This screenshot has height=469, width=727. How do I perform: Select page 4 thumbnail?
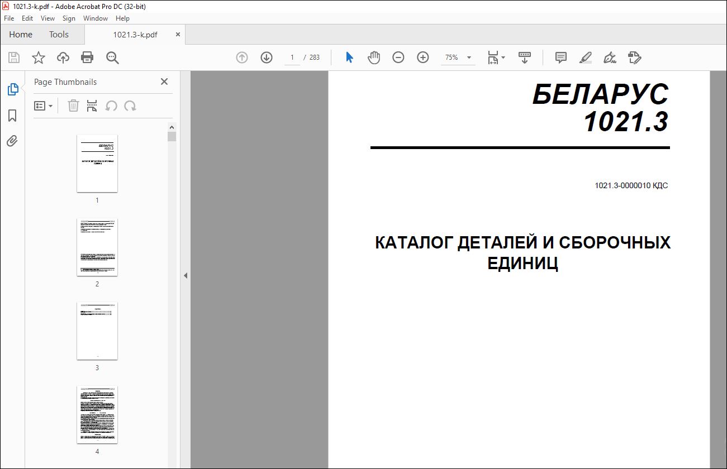pyautogui.click(x=97, y=414)
